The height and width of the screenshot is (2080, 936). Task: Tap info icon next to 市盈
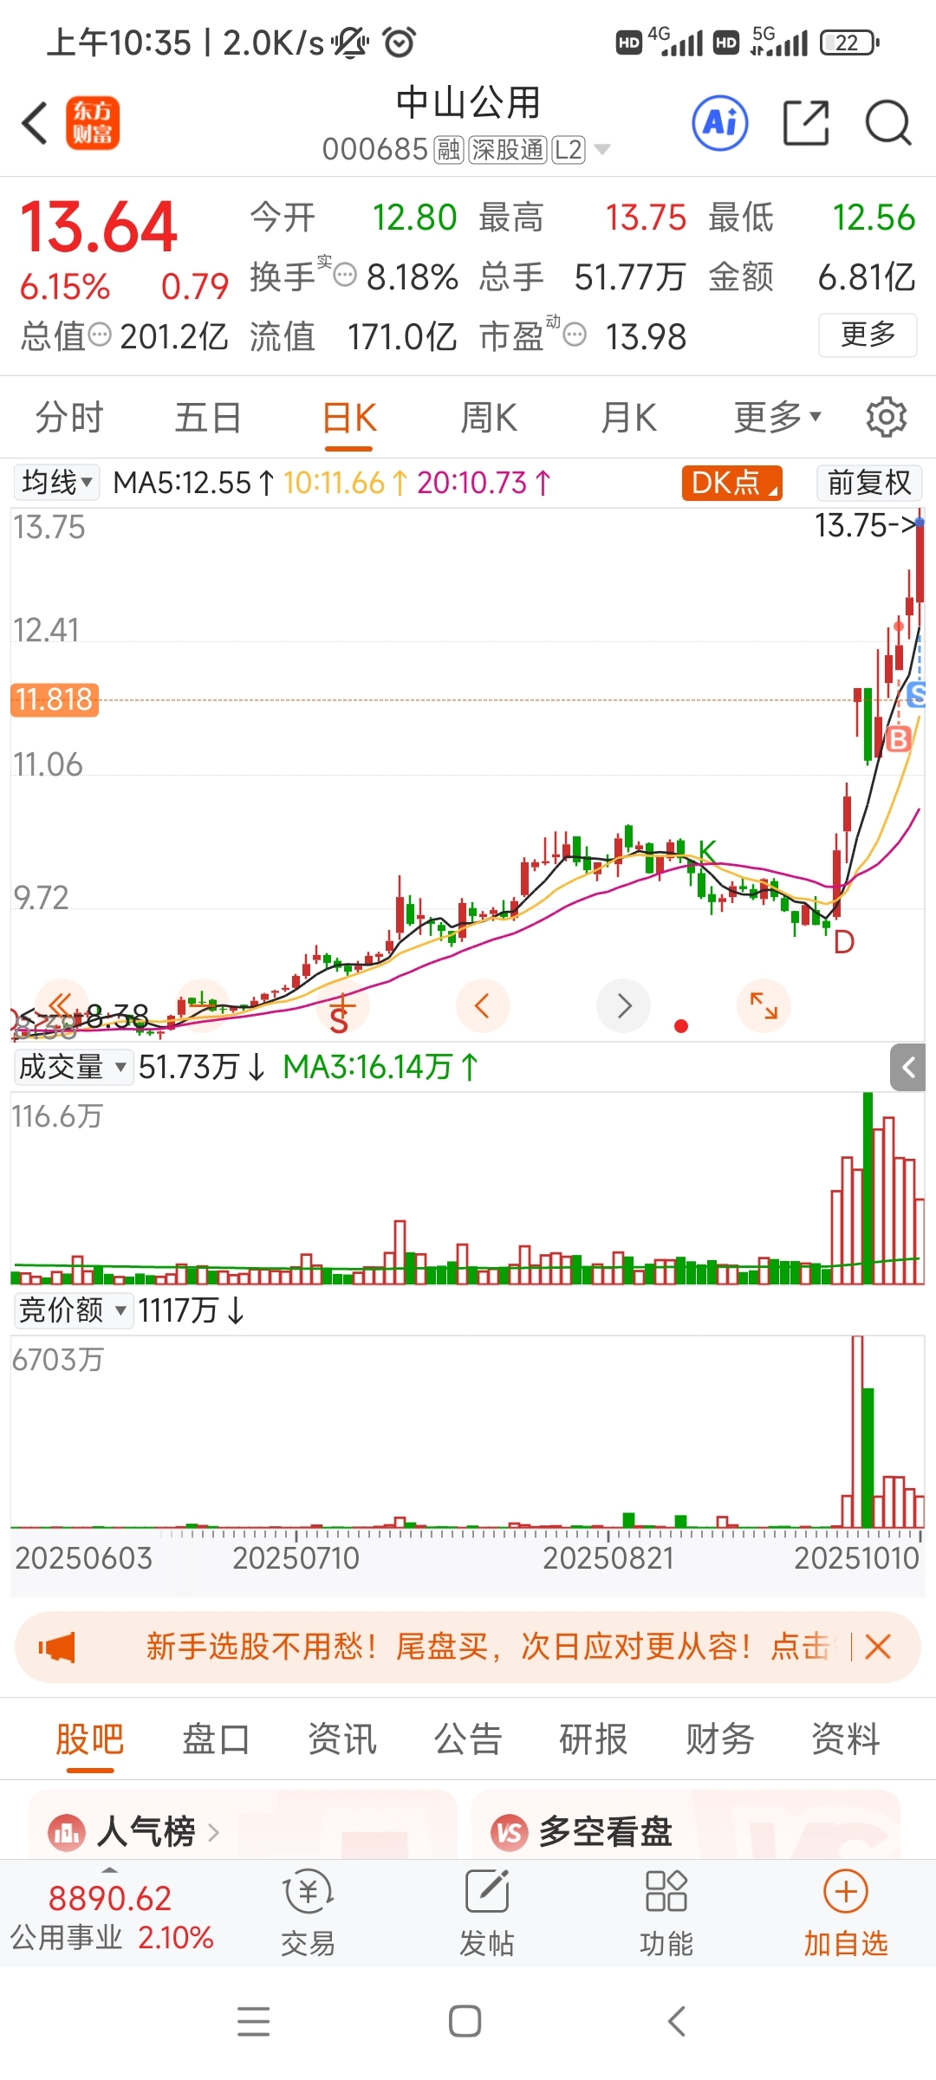pyautogui.click(x=575, y=335)
